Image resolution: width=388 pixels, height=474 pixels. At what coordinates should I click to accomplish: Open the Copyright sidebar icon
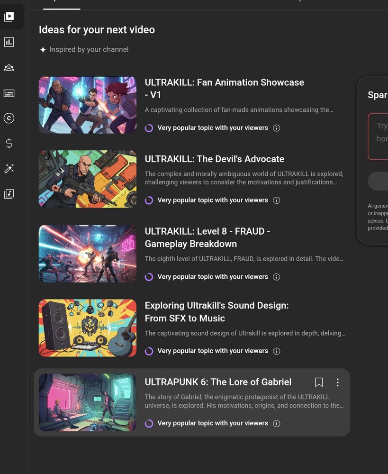coord(9,118)
